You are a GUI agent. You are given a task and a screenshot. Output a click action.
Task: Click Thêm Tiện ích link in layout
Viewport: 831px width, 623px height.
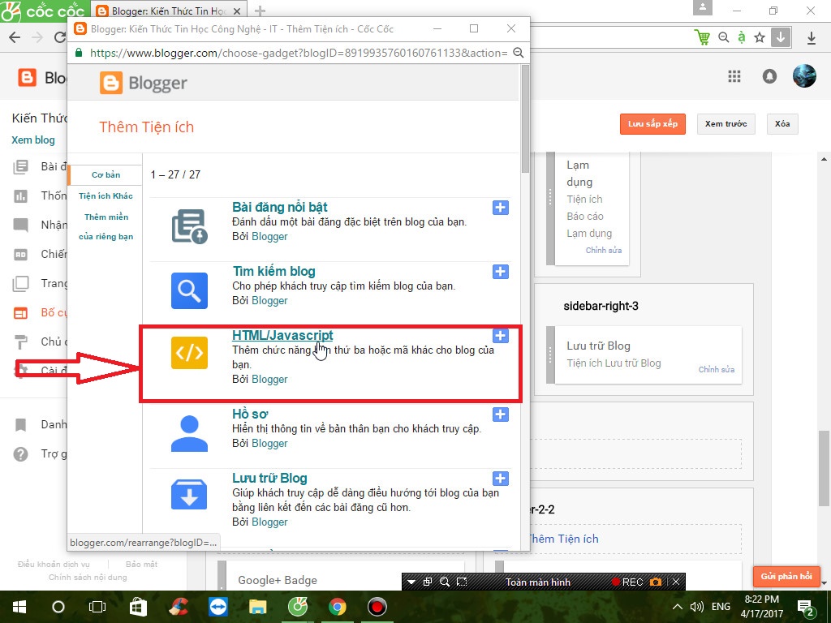(564, 539)
